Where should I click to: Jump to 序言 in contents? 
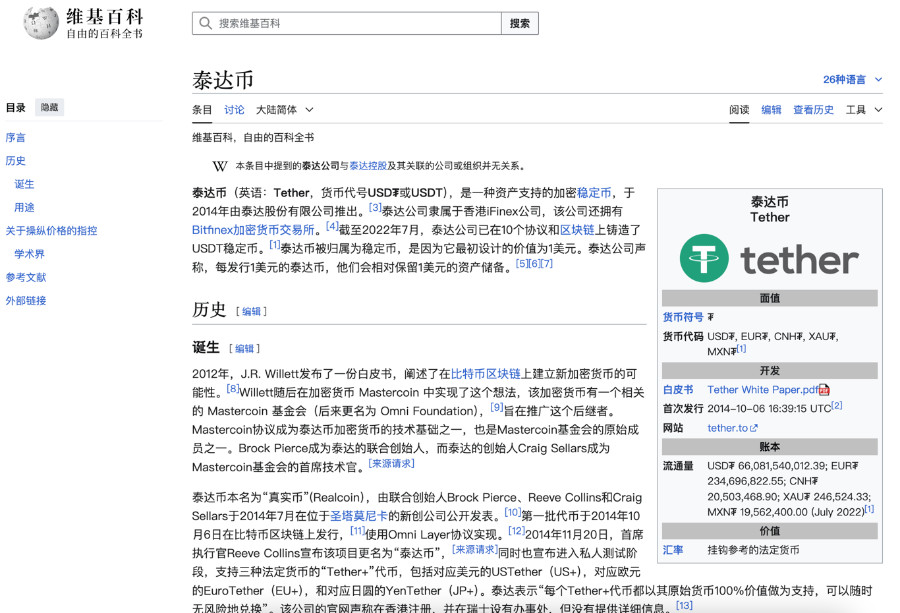pyautogui.click(x=16, y=138)
